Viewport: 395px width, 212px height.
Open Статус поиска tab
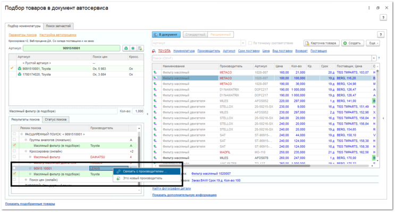pos(56,120)
